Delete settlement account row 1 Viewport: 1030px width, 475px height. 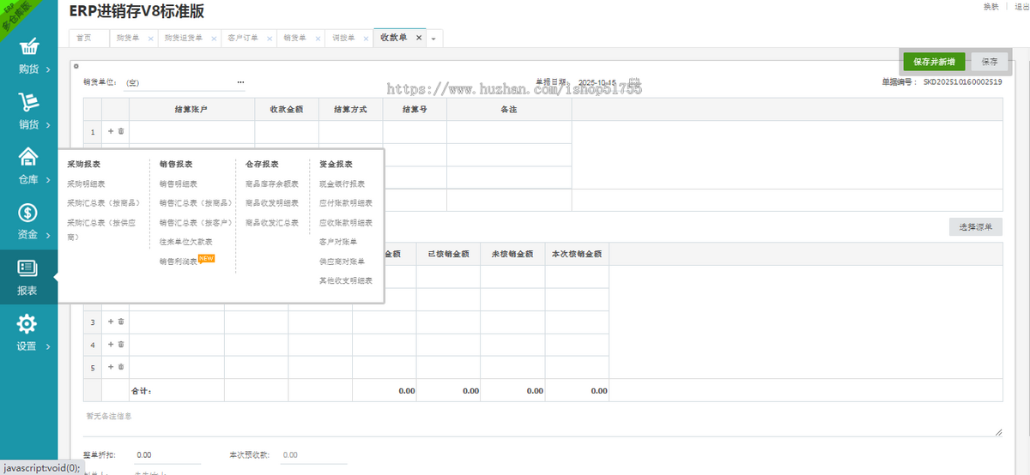pyautogui.click(x=121, y=131)
